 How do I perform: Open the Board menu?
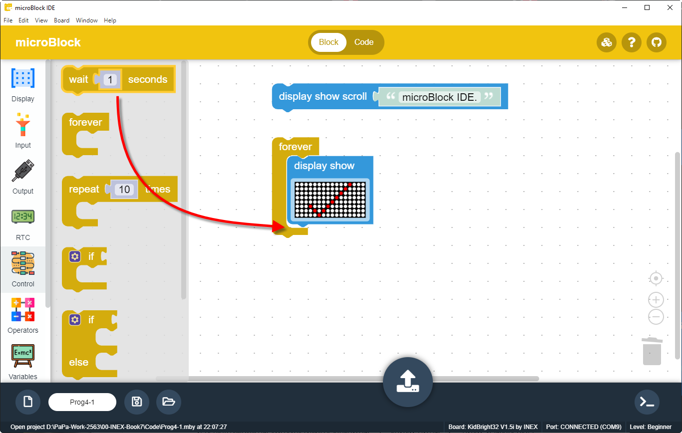coord(62,20)
